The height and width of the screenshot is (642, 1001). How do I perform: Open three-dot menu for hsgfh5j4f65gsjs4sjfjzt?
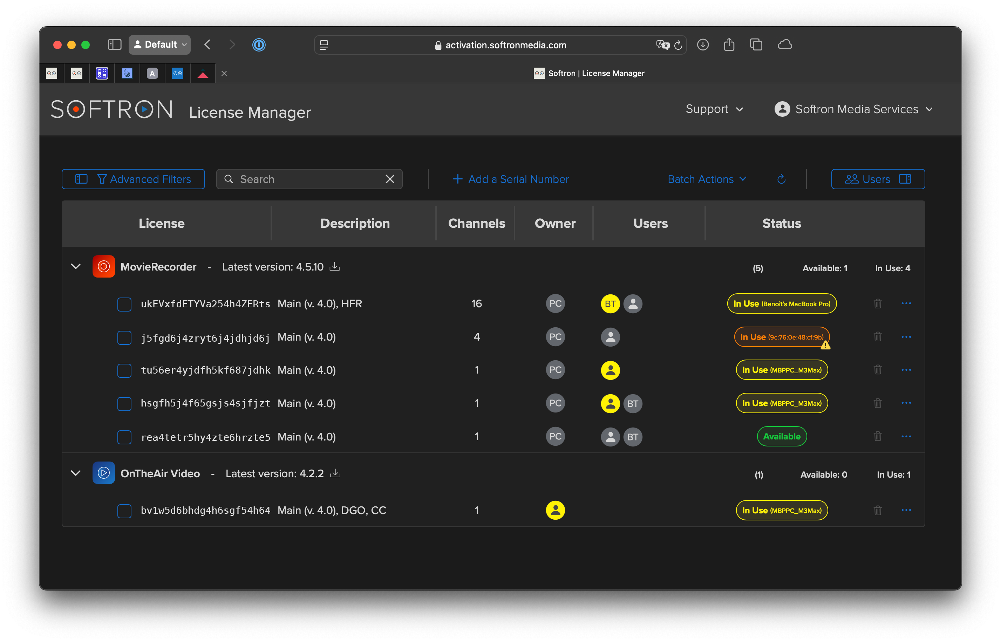[906, 403]
